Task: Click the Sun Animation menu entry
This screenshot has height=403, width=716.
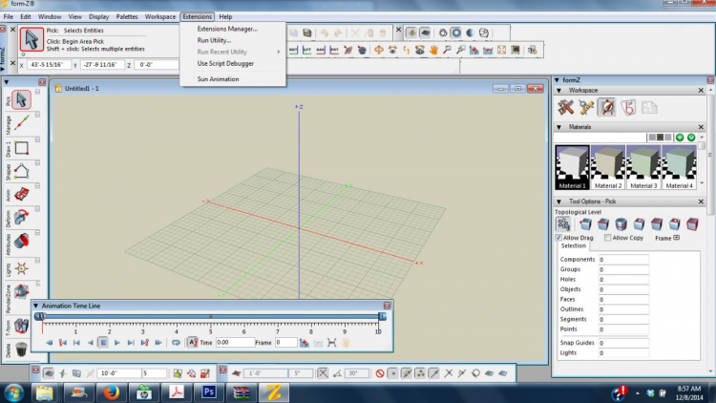Action: 218,79
